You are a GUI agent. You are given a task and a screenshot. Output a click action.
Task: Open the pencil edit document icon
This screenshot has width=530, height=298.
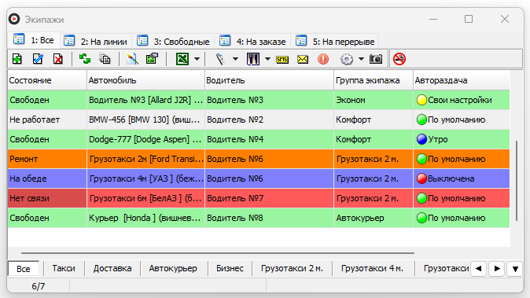pyautogui.click(x=132, y=59)
